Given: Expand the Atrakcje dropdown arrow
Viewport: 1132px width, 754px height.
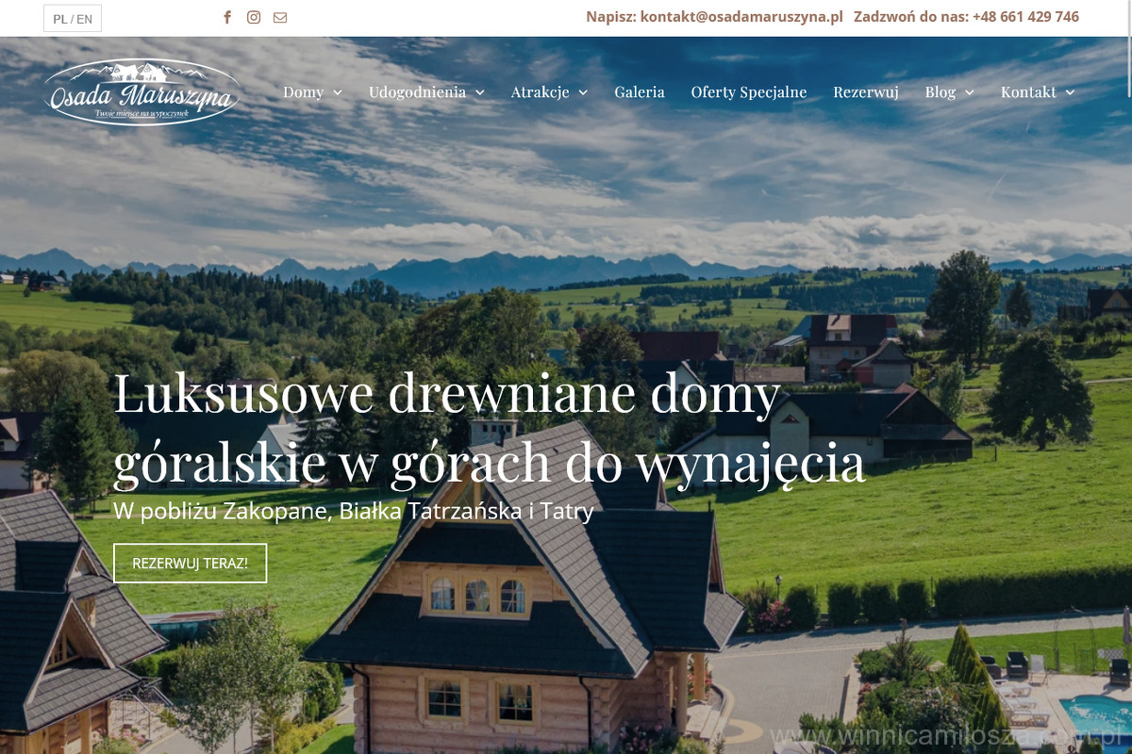Looking at the screenshot, I should tap(583, 92).
